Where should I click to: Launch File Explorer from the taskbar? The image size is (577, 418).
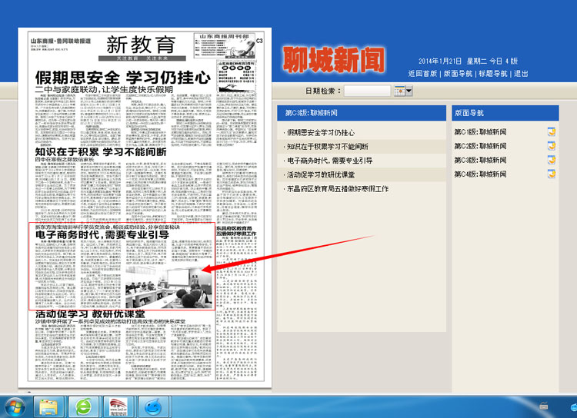point(49,405)
